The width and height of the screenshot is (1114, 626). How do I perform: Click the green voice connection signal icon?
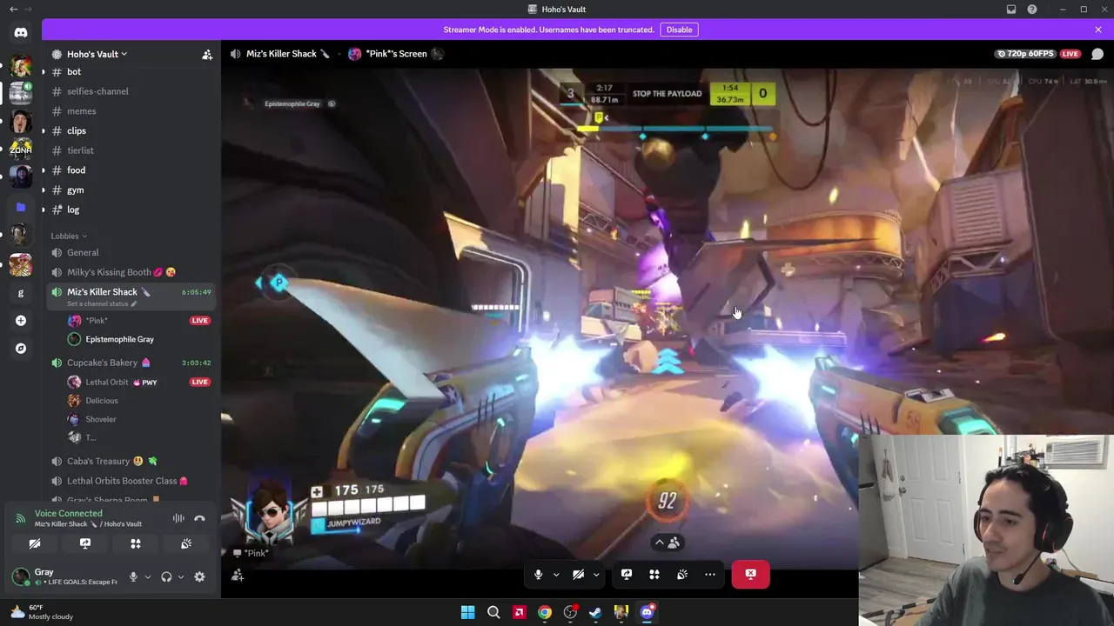point(20,518)
